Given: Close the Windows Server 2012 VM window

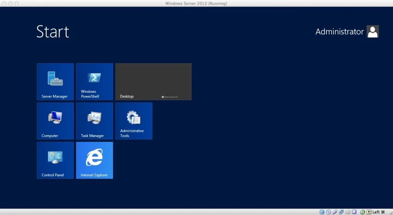Looking at the screenshot, I should [x=4, y=3].
